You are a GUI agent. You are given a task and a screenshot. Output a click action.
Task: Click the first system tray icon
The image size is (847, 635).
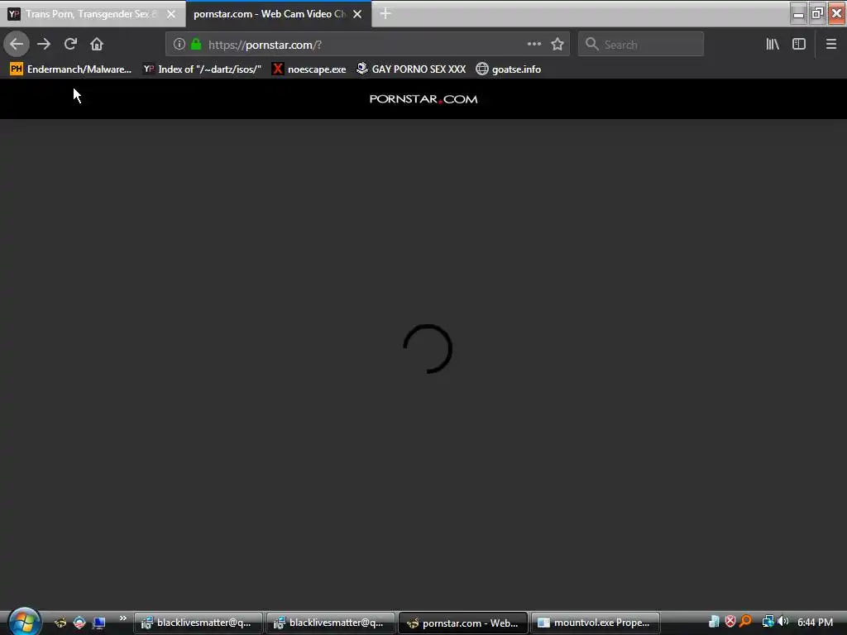[x=714, y=622]
